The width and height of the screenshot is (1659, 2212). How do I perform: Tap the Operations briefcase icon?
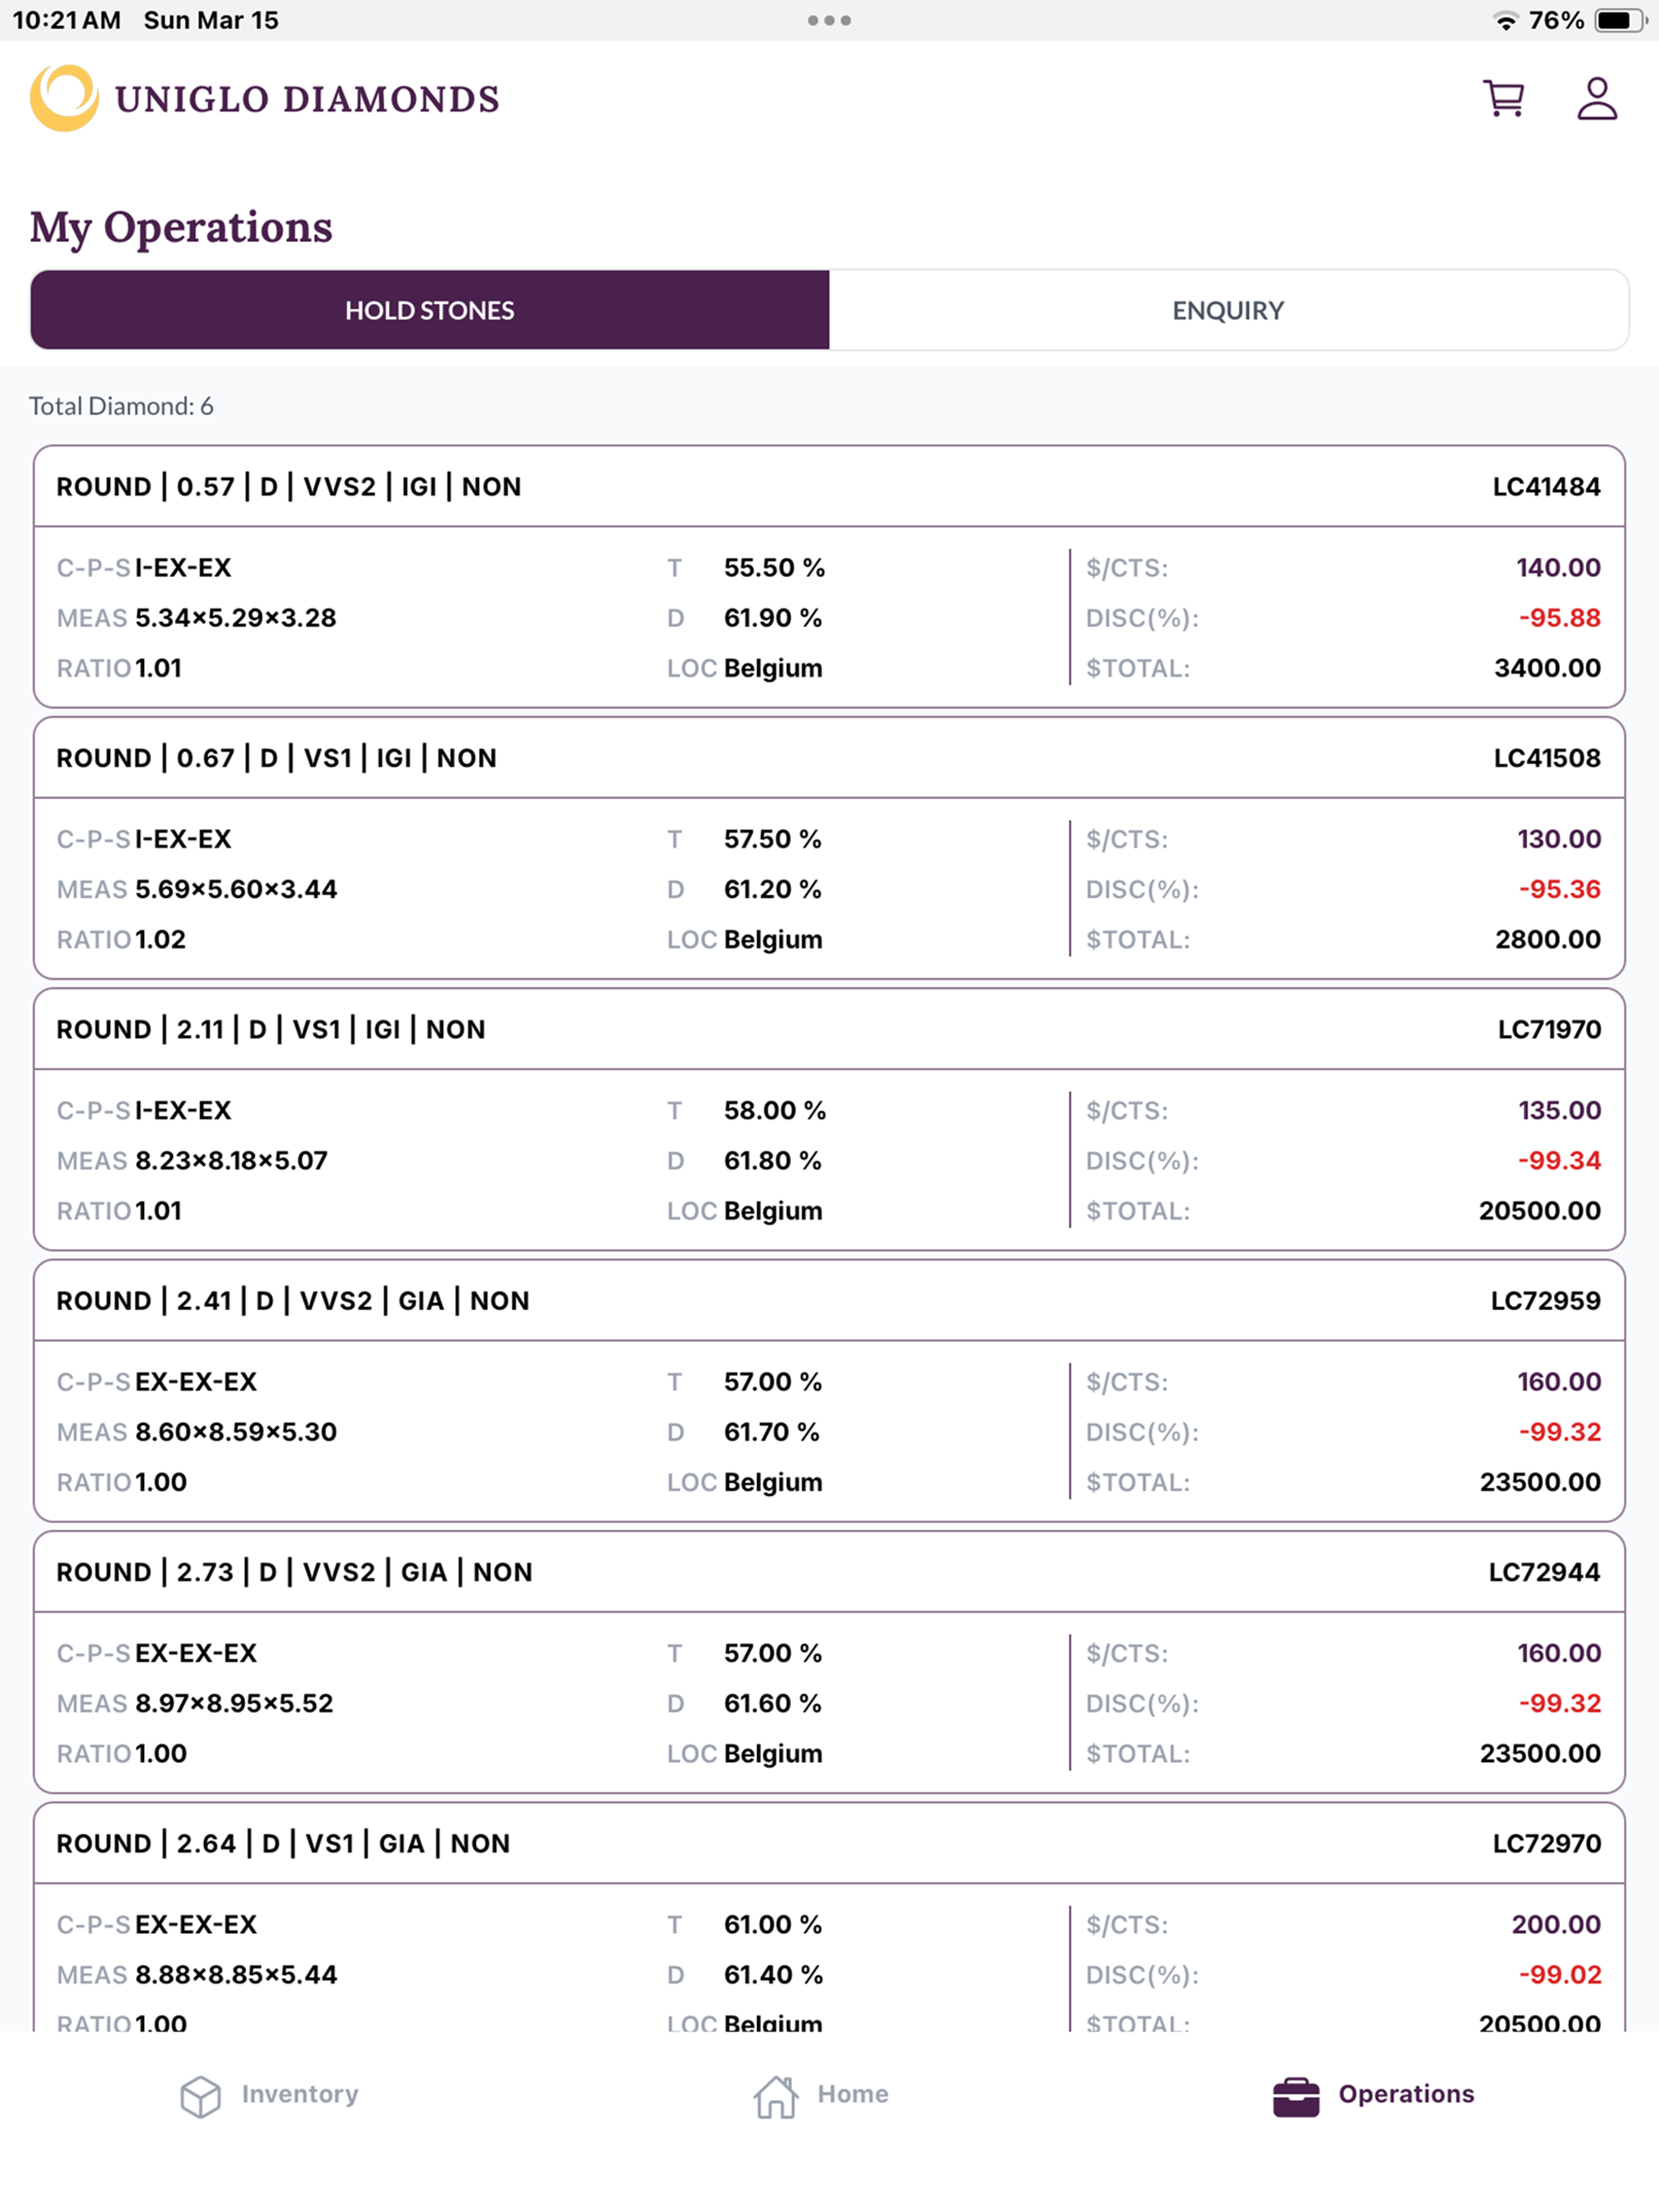click(1296, 2097)
